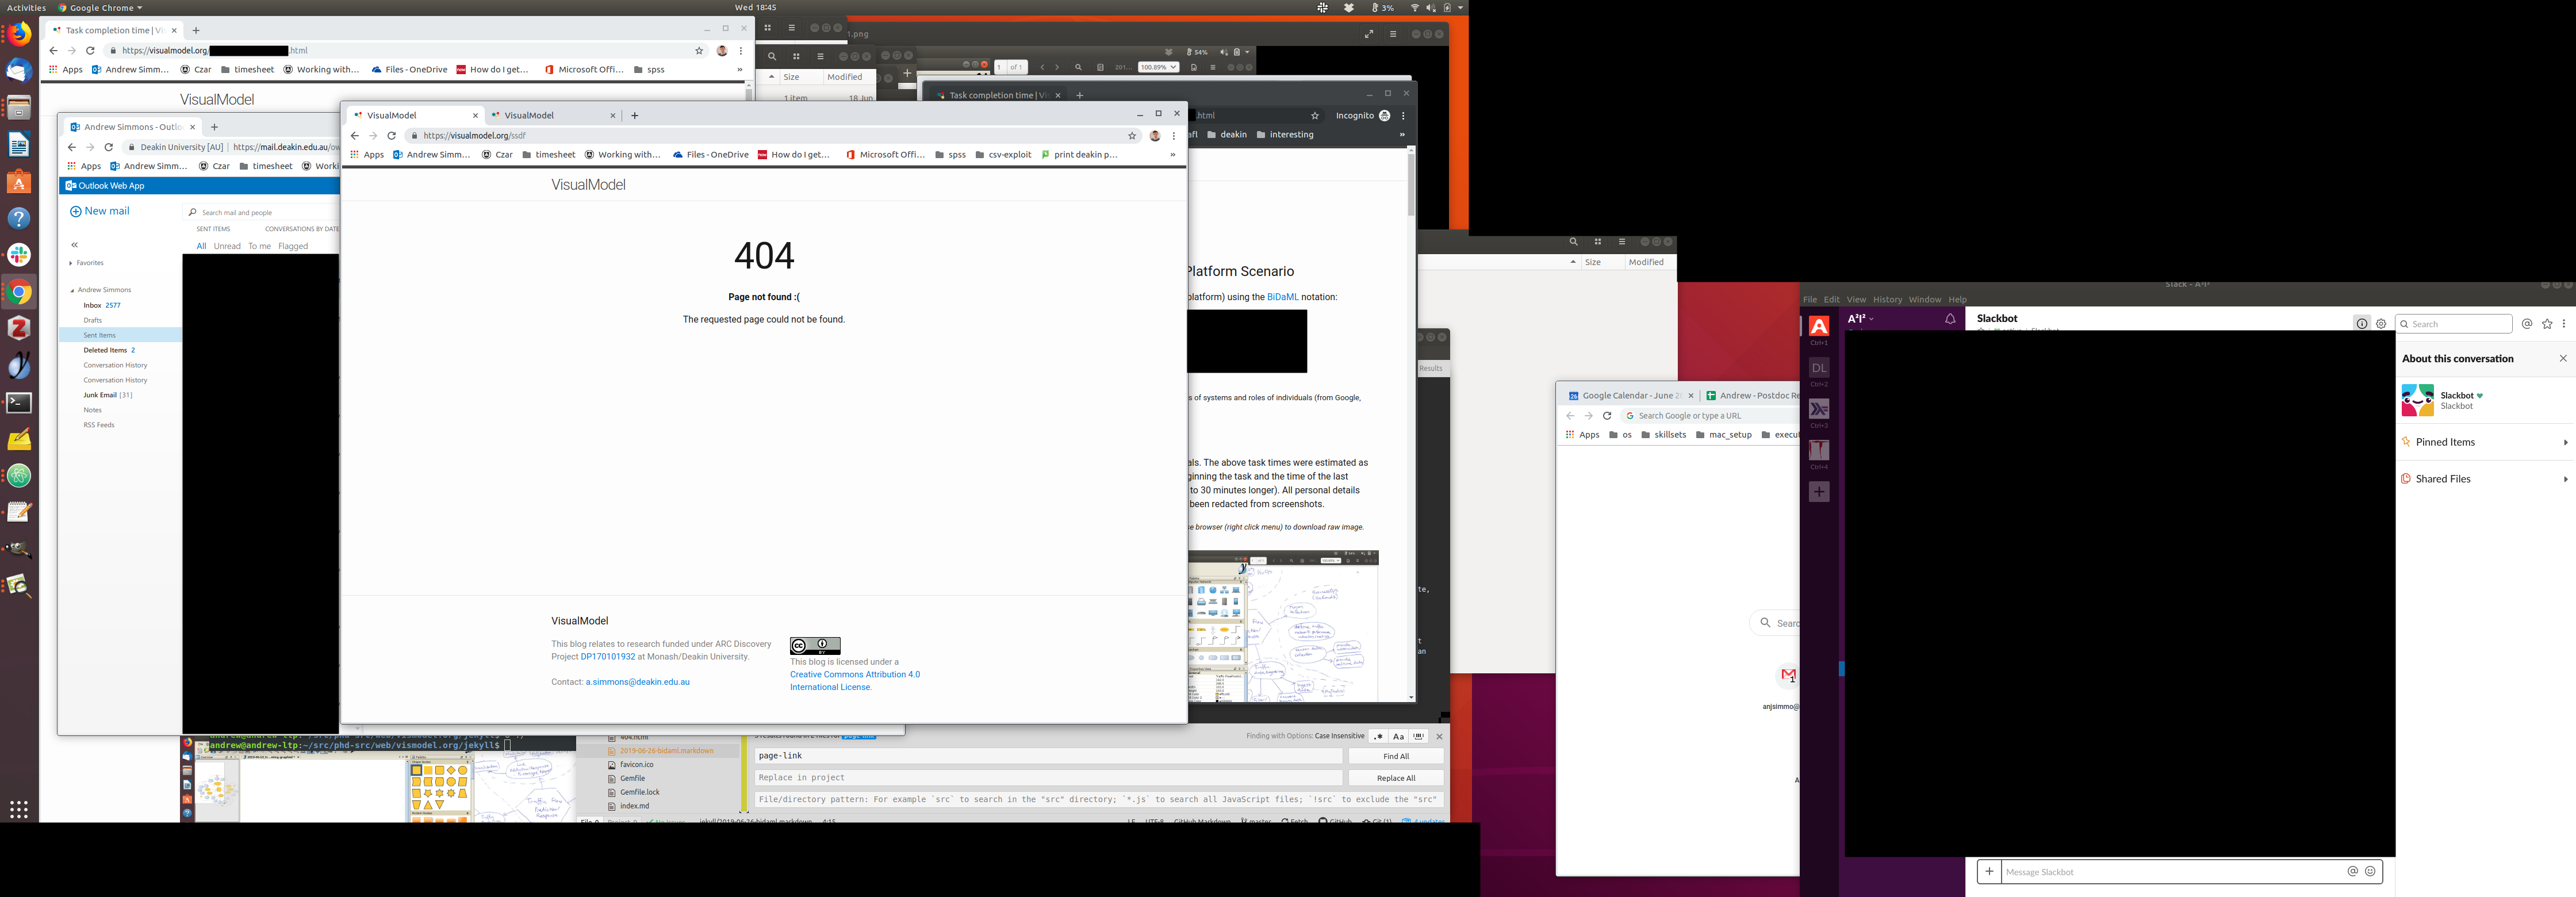The height and width of the screenshot is (897, 2576).
Task: Open Slack conversation settings gear
Action: pos(2380,324)
